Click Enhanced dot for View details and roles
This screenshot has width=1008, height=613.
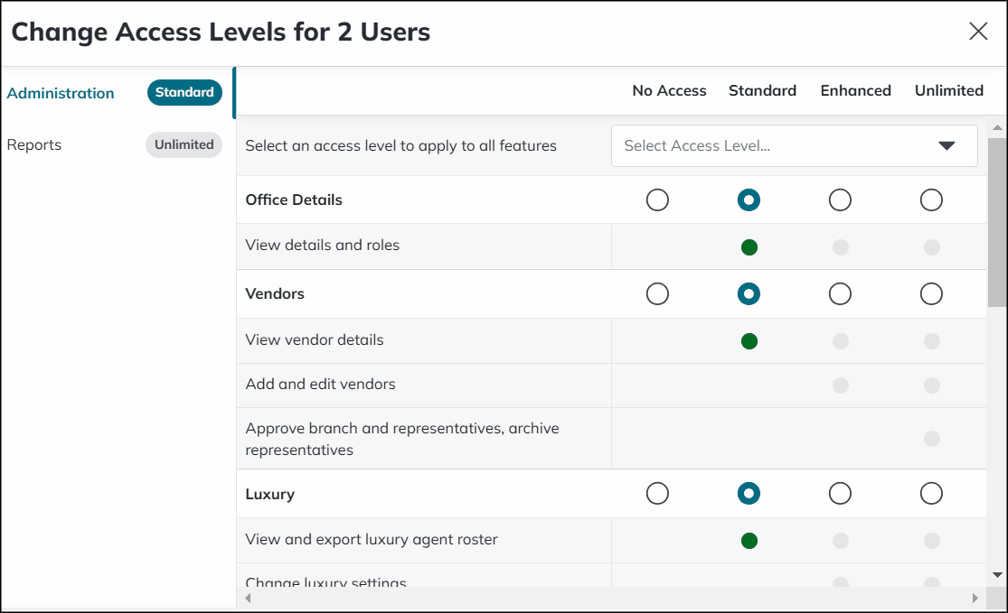point(840,247)
